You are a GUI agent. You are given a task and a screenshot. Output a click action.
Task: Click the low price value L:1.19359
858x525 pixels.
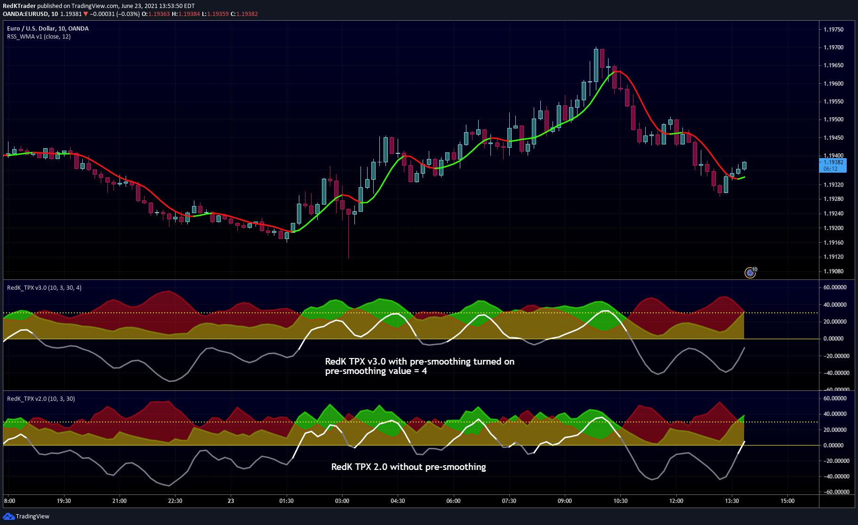[x=216, y=14]
